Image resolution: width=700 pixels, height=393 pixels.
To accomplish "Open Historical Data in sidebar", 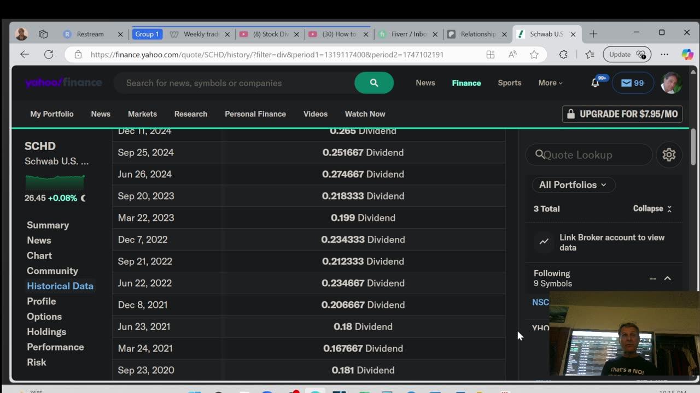I will (x=60, y=286).
